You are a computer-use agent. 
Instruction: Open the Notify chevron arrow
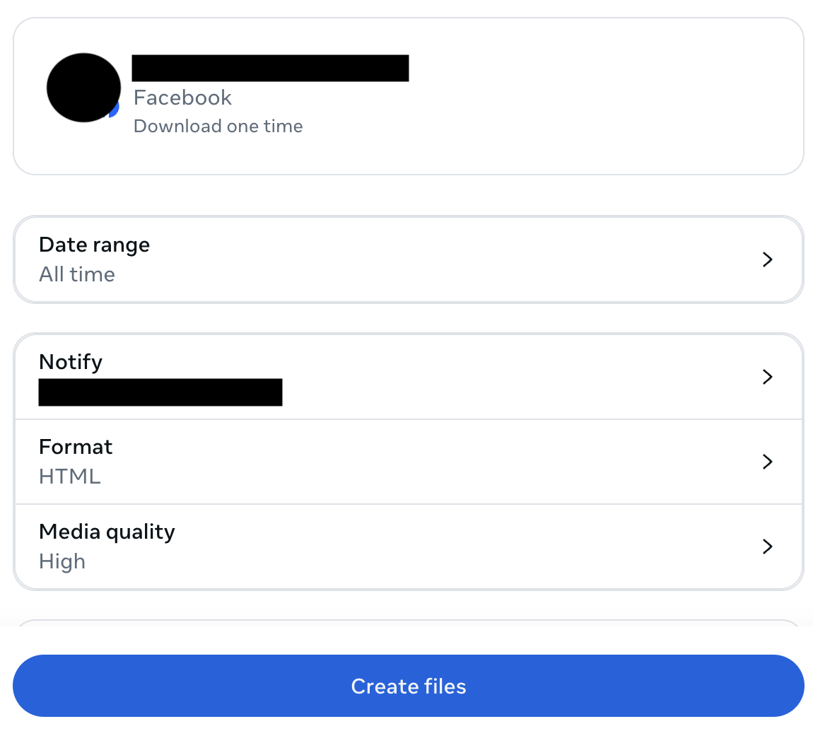click(767, 377)
